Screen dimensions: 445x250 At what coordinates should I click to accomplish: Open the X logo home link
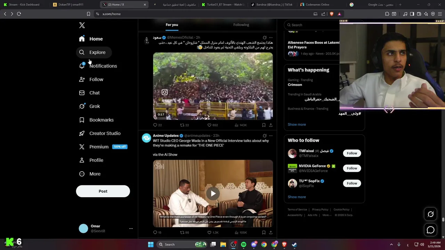(x=82, y=25)
